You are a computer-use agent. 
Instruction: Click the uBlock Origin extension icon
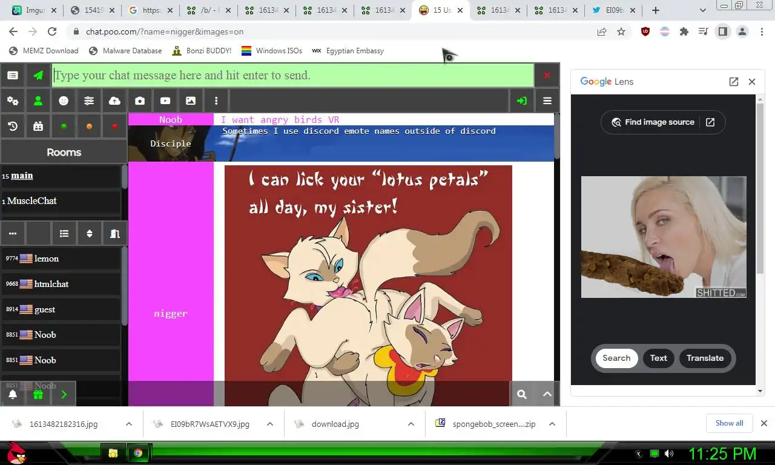click(645, 31)
